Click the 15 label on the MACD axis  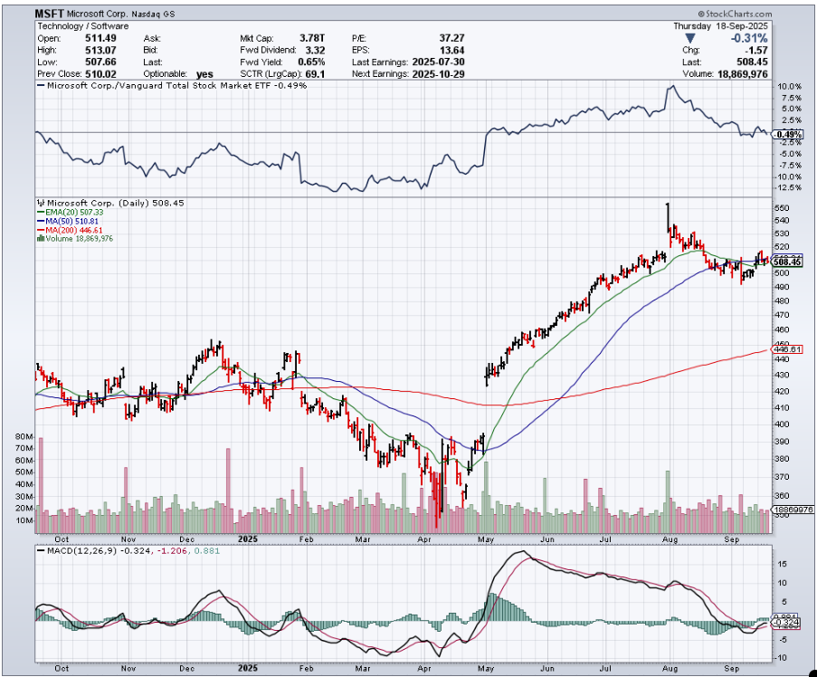(784, 564)
